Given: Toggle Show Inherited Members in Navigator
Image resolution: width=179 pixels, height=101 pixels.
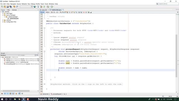Looking at the screenshot, I should (2, 93).
